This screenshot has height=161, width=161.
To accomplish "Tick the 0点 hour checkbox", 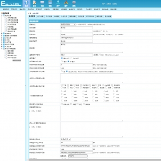I will click(62, 91).
